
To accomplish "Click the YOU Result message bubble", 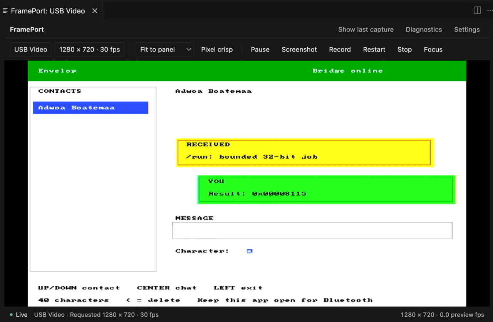I will pyautogui.click(x=326, y=189).
